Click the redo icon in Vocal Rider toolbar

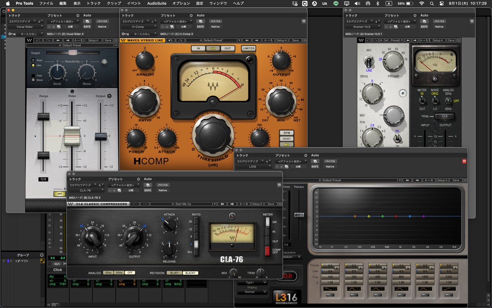tap(48, 40)
